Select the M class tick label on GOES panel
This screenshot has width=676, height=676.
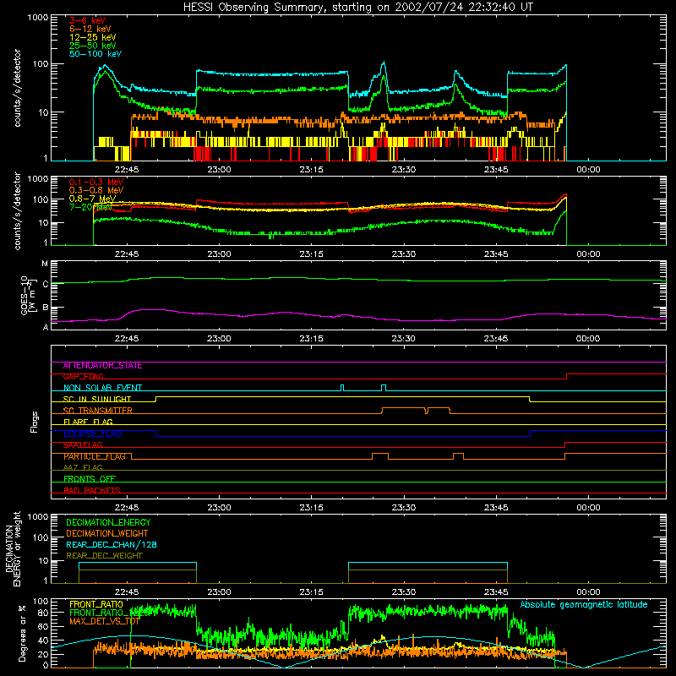(45, 264)
